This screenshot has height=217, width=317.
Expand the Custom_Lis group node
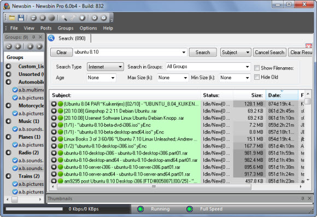click(x=9, y=66)
